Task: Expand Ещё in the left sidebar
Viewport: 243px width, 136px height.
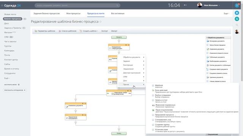Action: [7, 78]
